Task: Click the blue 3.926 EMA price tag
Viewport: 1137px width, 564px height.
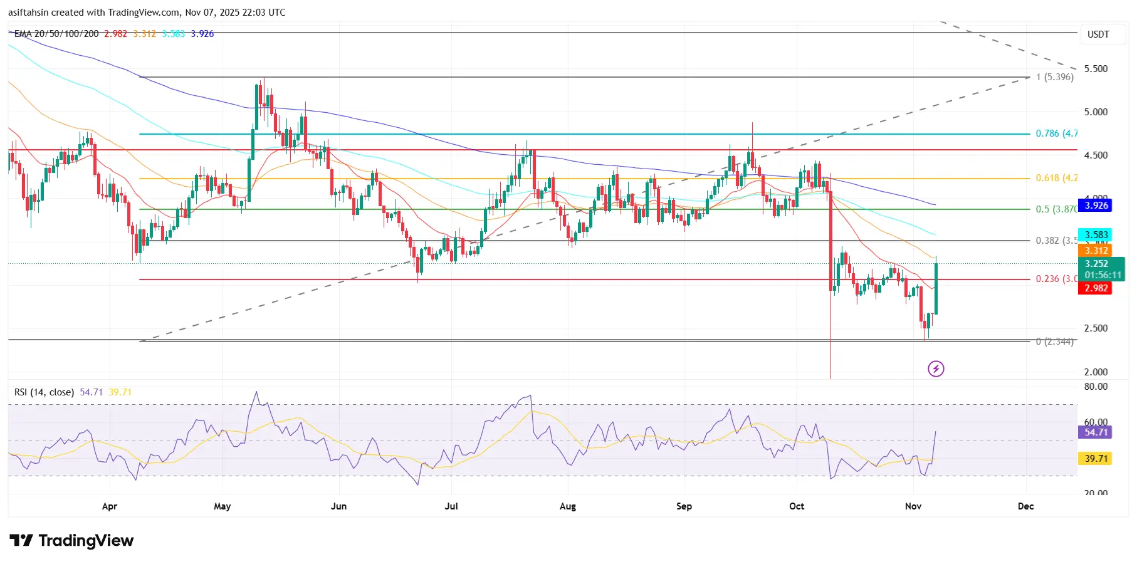Action: 1096,206
